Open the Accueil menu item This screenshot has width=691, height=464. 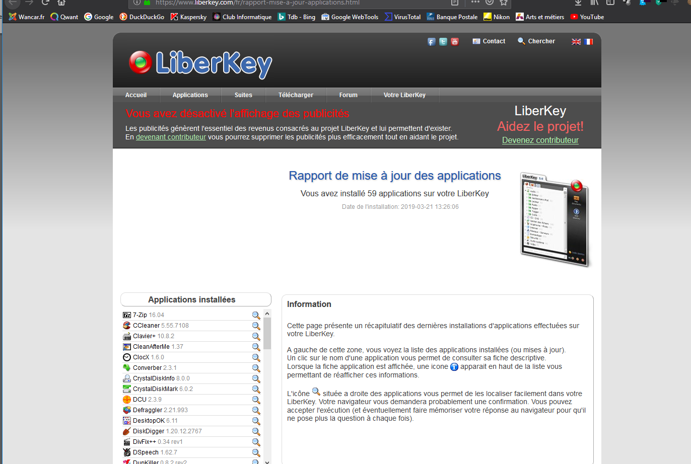click(136, 95)
